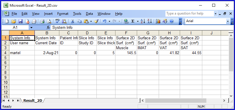Open the Insert menu
This screenshot has width=235, height=110.
point(48,14)
